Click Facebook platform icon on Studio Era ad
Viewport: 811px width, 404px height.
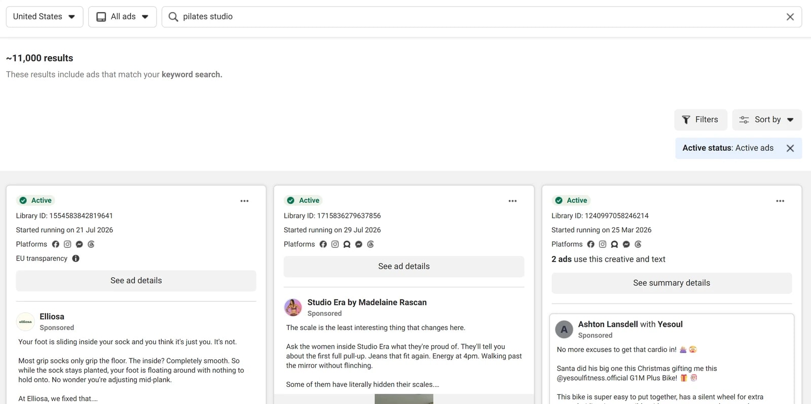(323, 244)
